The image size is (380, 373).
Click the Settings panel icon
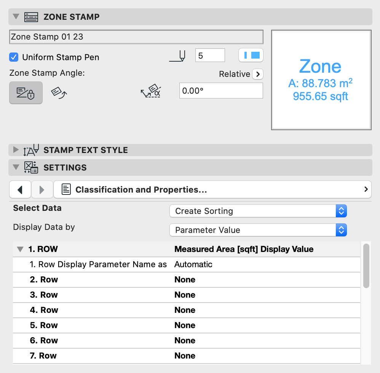tap(31, 167)
